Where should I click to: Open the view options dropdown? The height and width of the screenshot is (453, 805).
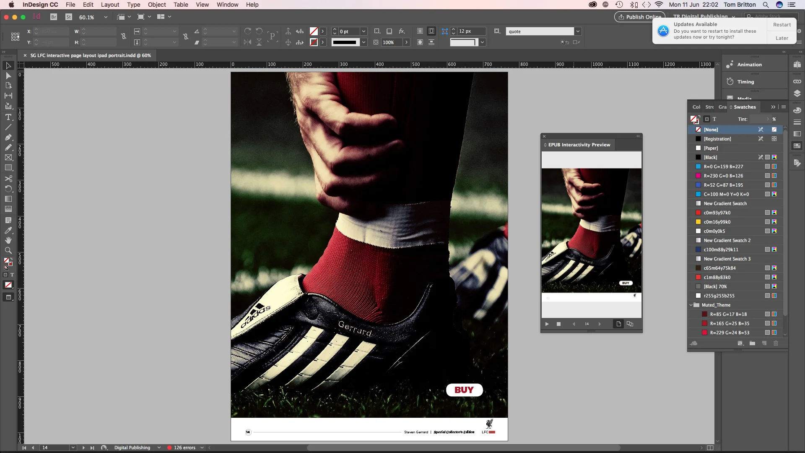(129, 17)
